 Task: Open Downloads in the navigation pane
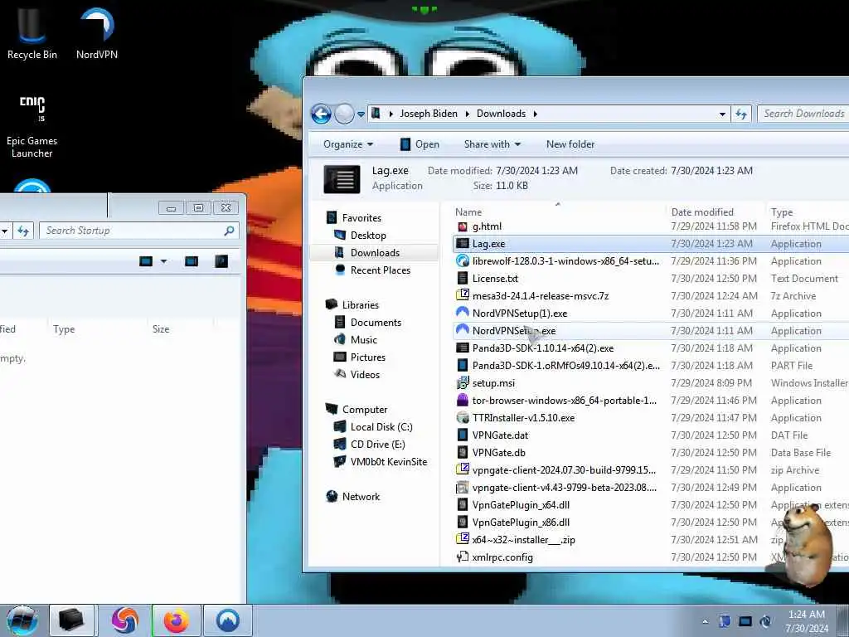coord(374,252)
